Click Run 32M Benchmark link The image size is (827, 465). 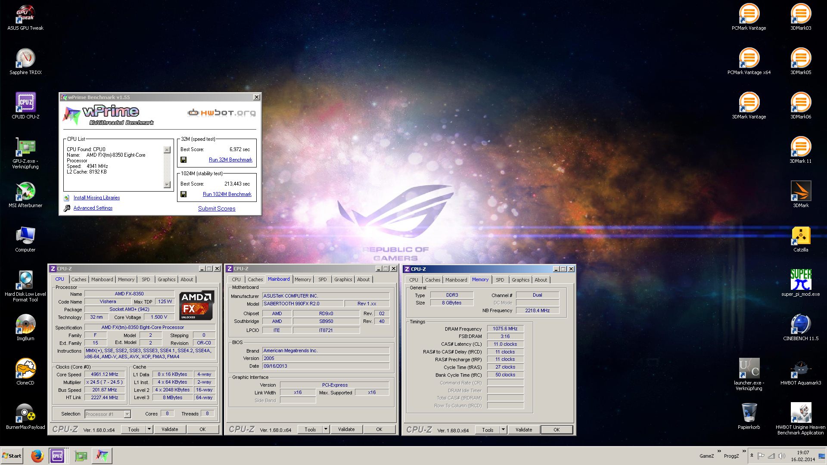pos(230,160)
